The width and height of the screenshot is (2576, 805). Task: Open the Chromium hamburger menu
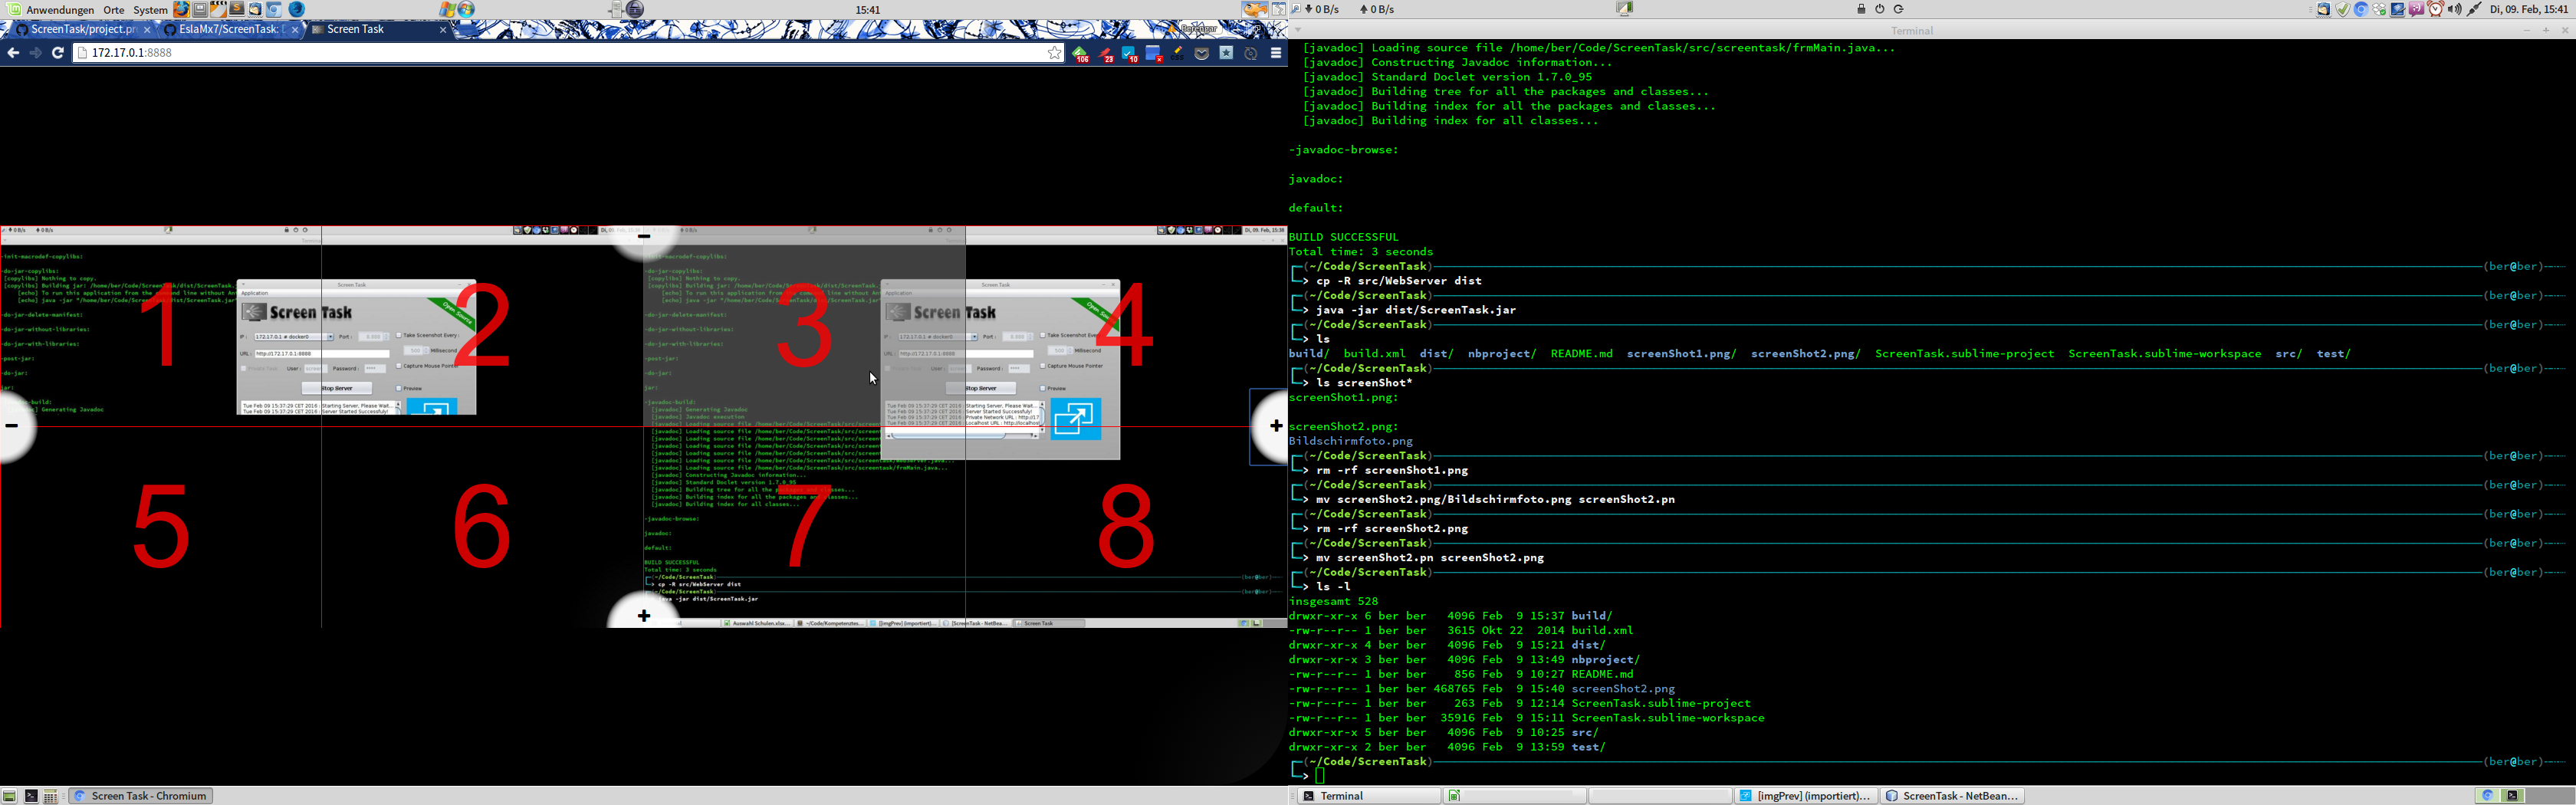pos(1276,54)
